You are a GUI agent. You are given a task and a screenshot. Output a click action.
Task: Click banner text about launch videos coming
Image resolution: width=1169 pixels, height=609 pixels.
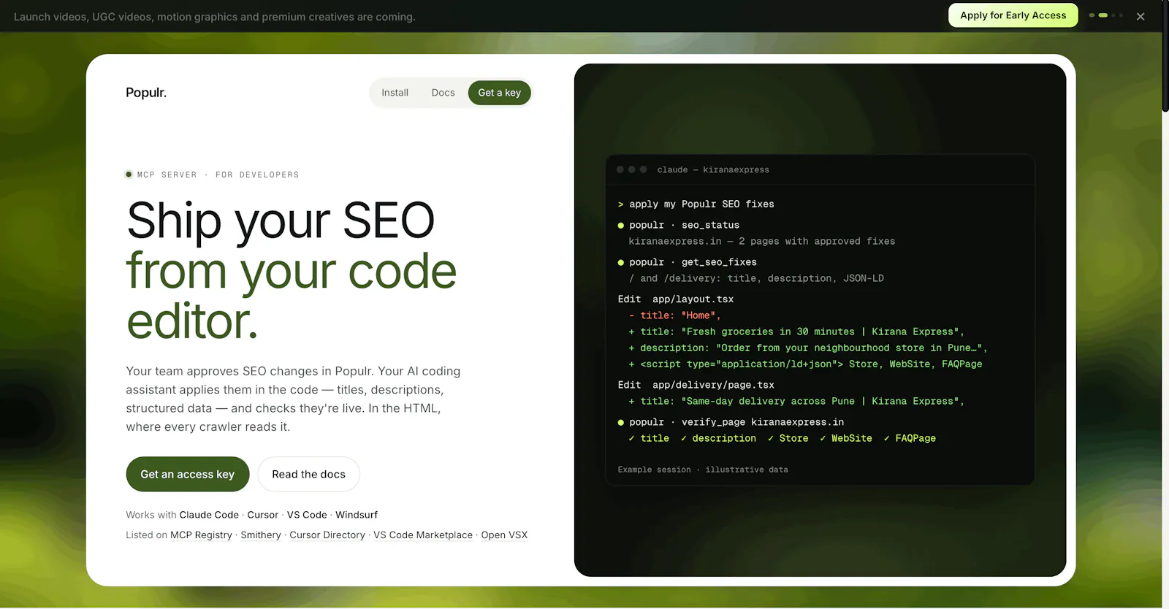pos(215,17)
